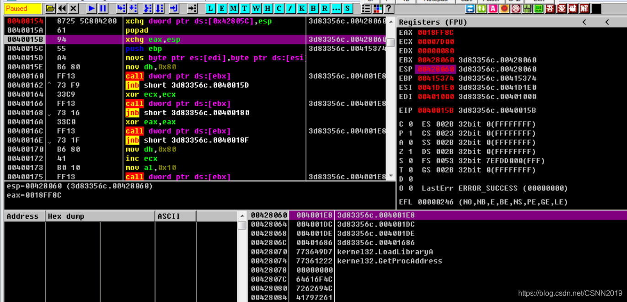This screenshot has height=302, width=627.
Task: Click the Trace over toolbar icon
Action: click(159, 8)
